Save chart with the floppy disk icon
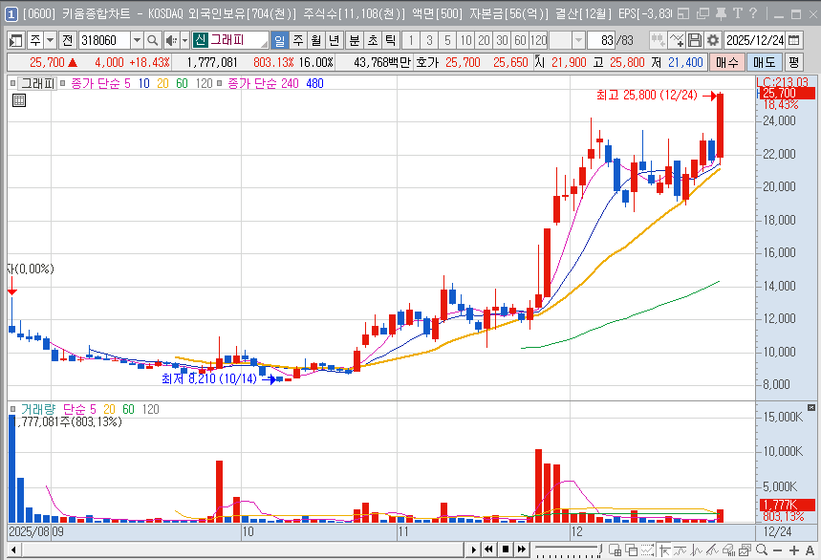Image resolution: width=821 pixels, height=560 pixels. 695,40
